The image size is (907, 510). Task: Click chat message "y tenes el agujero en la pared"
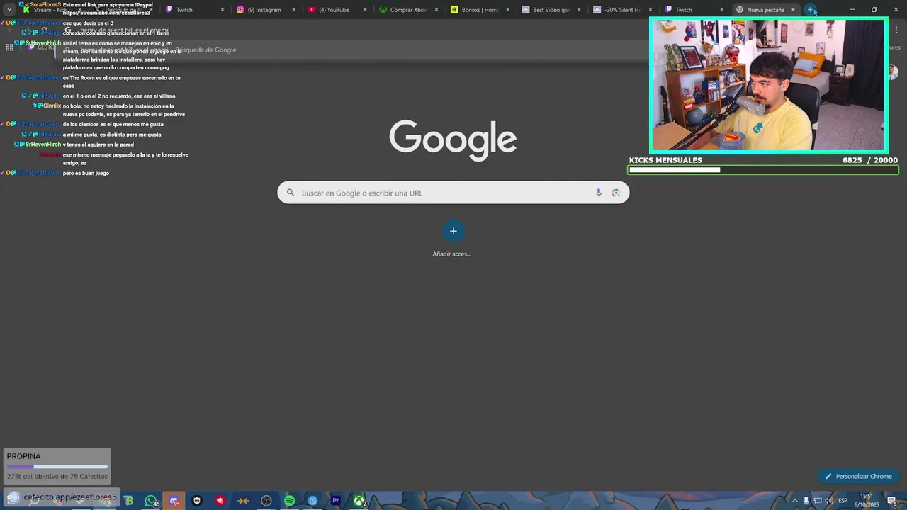(98, 144)
